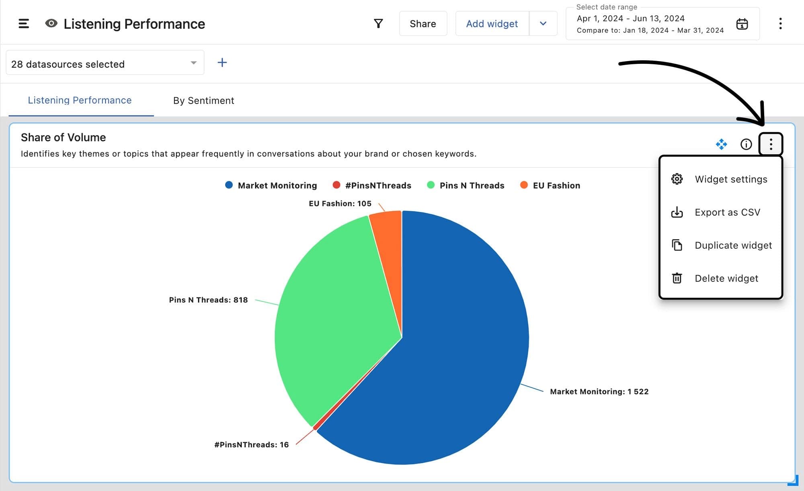The height and width of the screenshot is (491, 804).
Task: Click the Share button
Action: [423, 24]
